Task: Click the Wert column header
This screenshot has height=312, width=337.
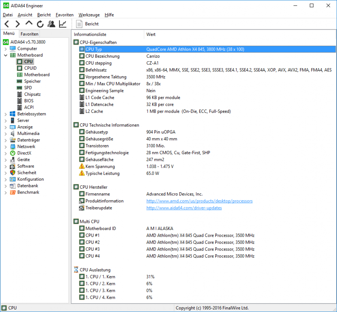Action: [240, 34]
